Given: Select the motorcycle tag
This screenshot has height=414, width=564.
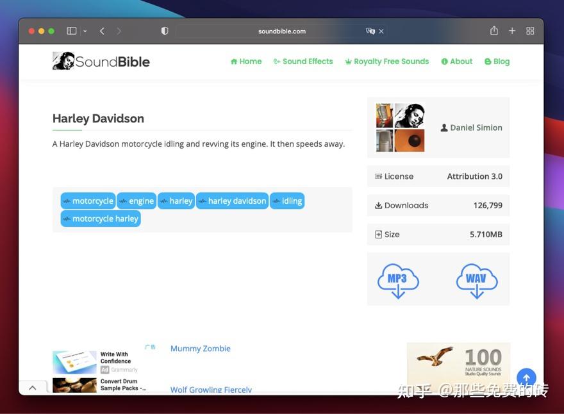Looking at the screenshot, I should coord(88,201).
